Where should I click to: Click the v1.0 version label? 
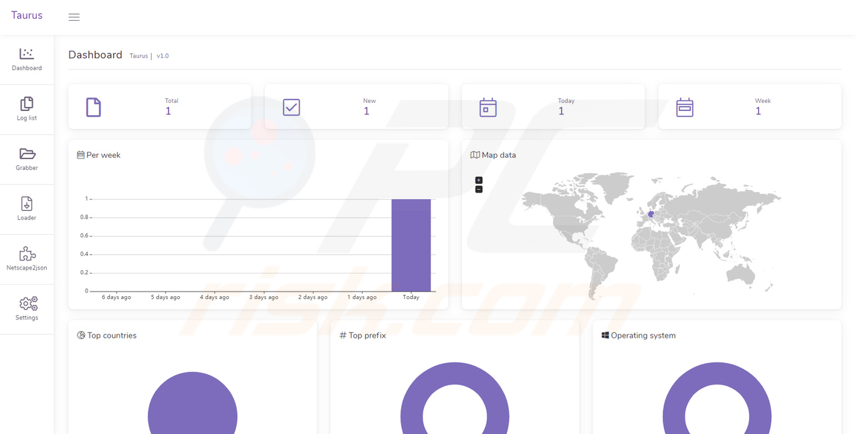[x=163, y=56]
